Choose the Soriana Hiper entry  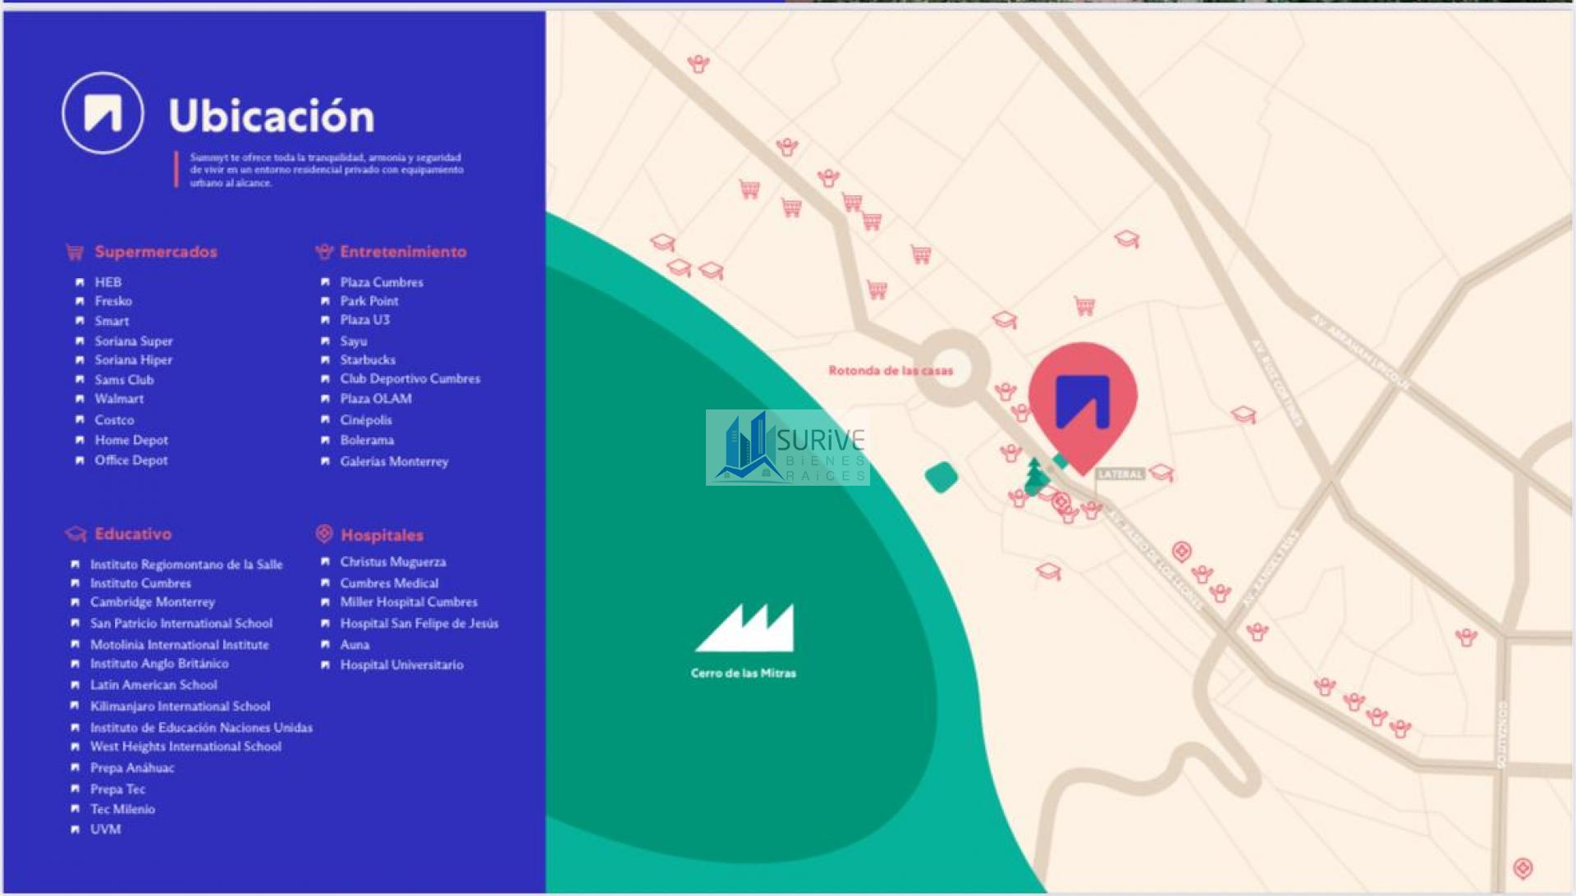pos(134,360)
